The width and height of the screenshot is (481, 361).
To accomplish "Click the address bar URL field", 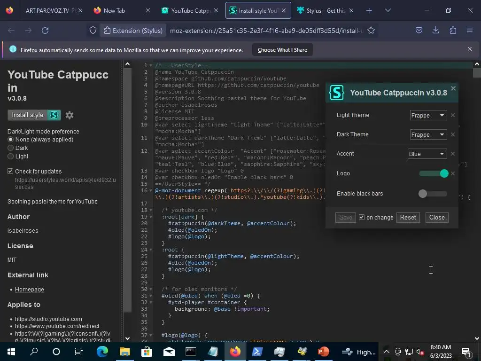I will click(x=266, y=31).
